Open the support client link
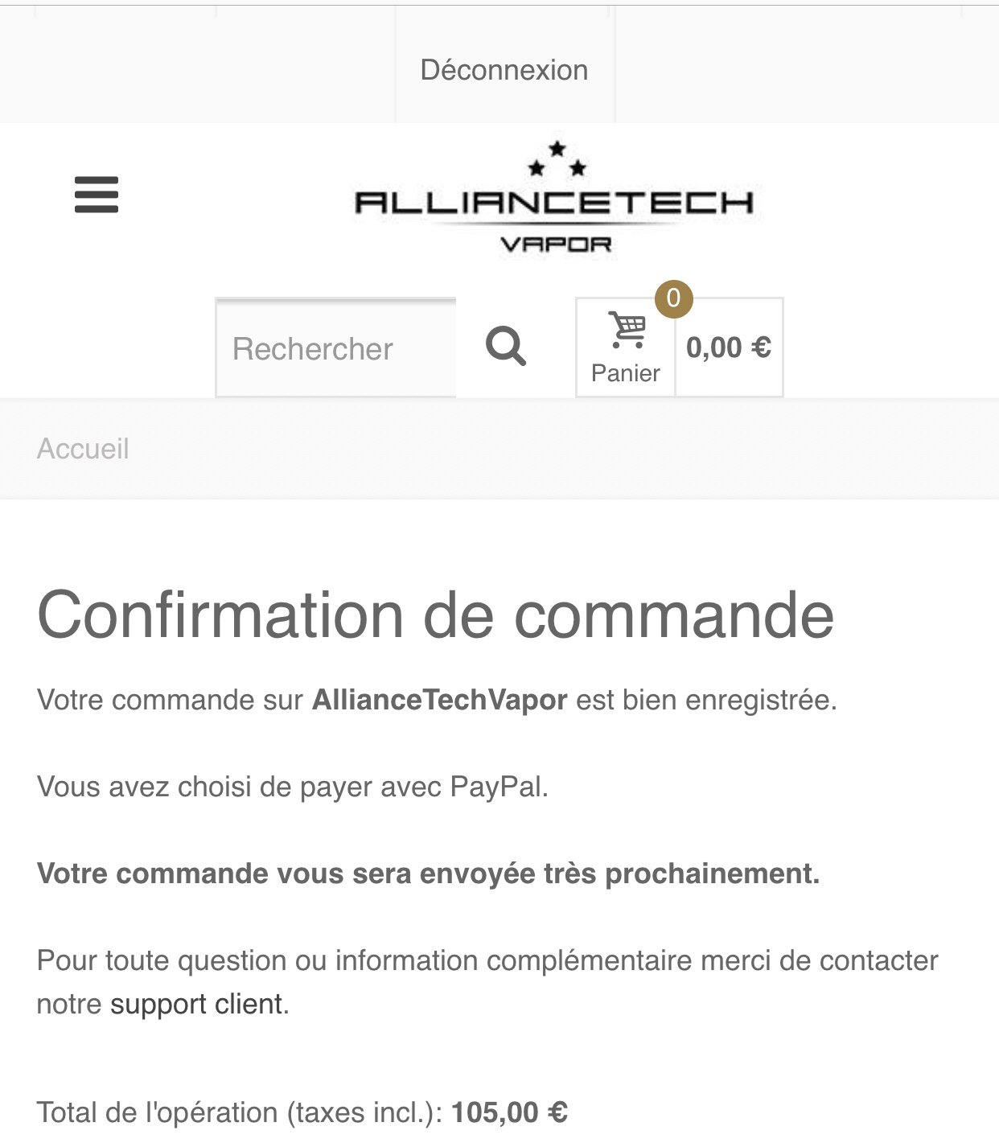The width and height of the screenshot is (999, 1147). point(196,1004)
